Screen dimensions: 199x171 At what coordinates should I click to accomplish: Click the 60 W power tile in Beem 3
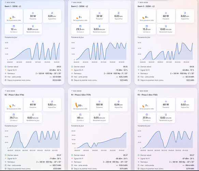coord(166,16)
